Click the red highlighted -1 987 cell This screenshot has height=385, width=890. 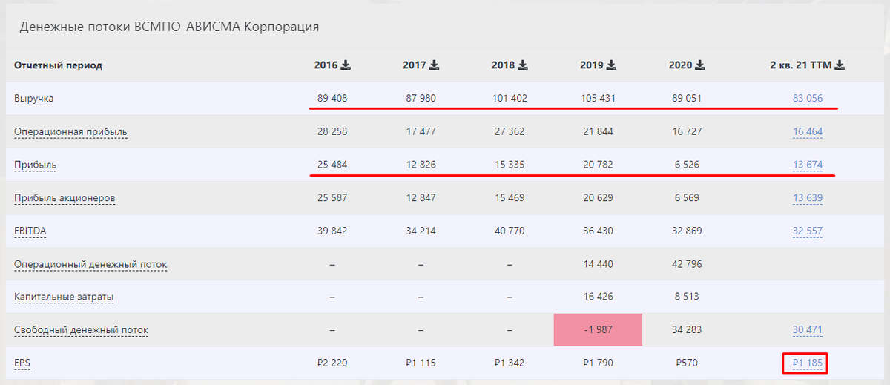tap(597, 330)
